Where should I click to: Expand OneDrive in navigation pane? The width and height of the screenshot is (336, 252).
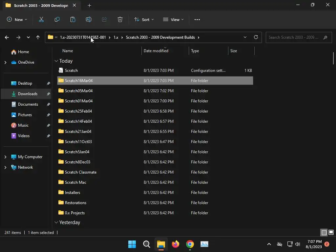tap(5, 62)
